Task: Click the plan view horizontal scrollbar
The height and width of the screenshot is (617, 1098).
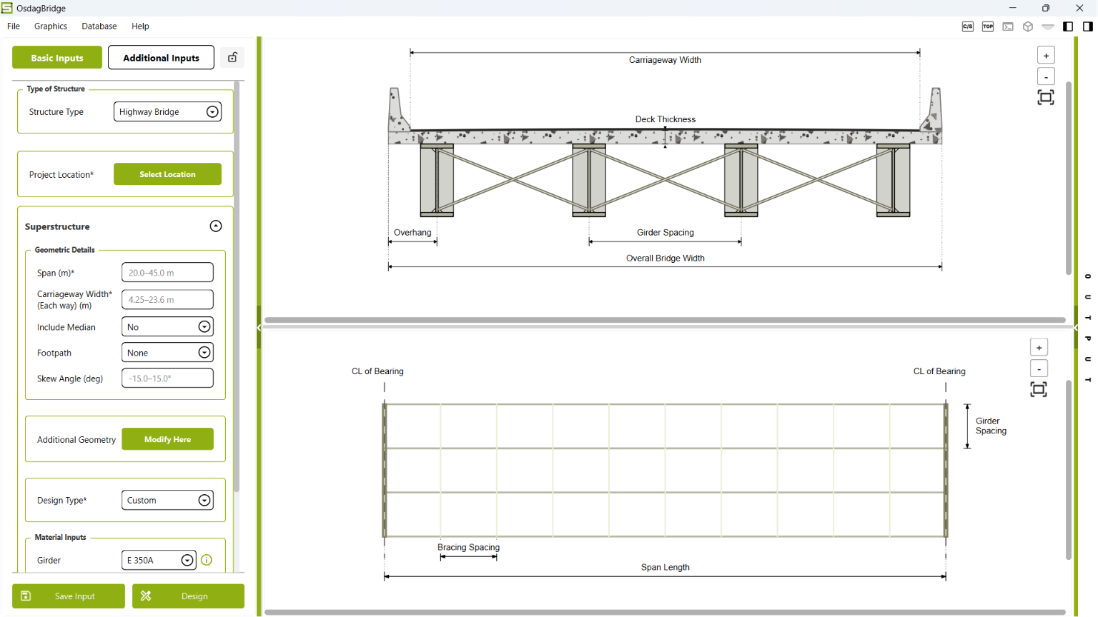Action: (x=665, y=613)
